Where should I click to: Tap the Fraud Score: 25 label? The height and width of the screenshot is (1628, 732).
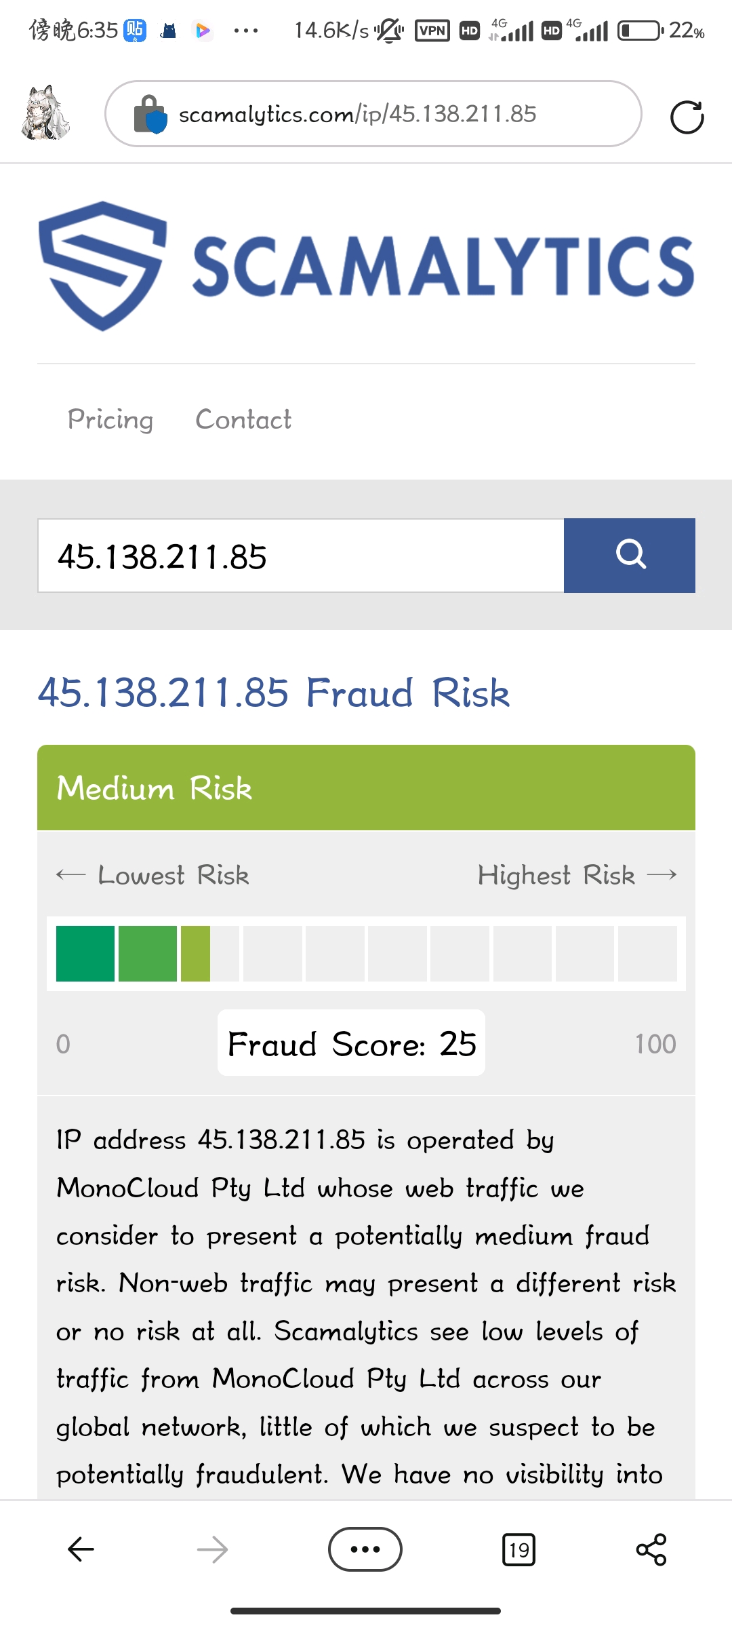click(x=351, y=1043)
